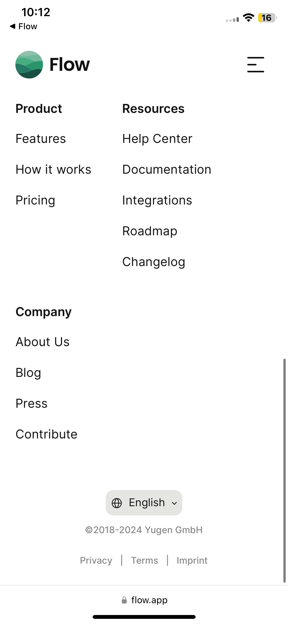Open the Documentation link
This screenshot has width=288, height=625.
click(x=167, y=170)
